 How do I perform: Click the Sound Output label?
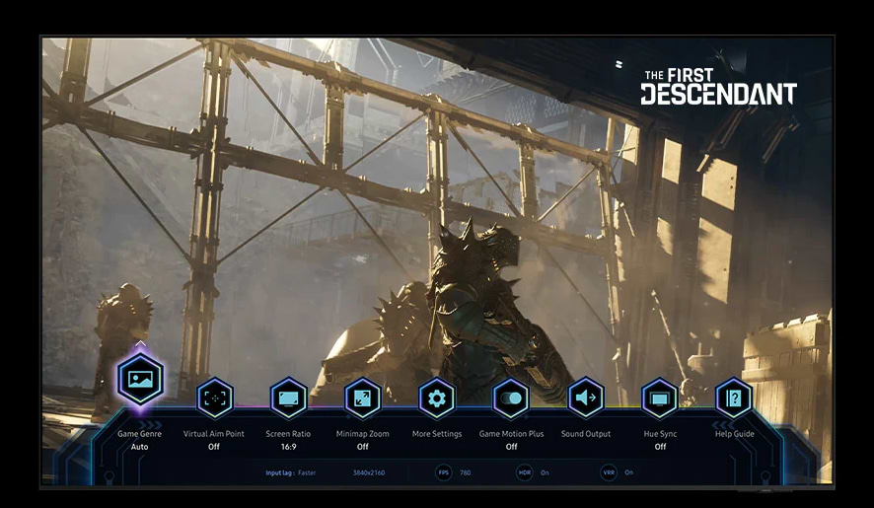pyautogui.click(x=585, y=434)
